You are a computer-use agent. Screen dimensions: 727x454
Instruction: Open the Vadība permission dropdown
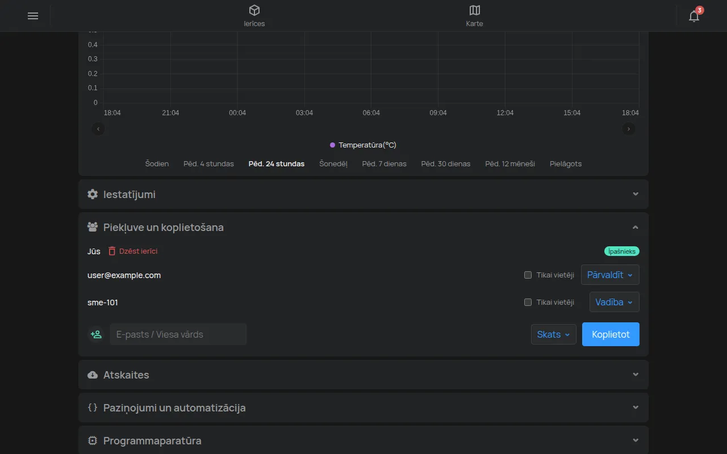pos(615,302)
